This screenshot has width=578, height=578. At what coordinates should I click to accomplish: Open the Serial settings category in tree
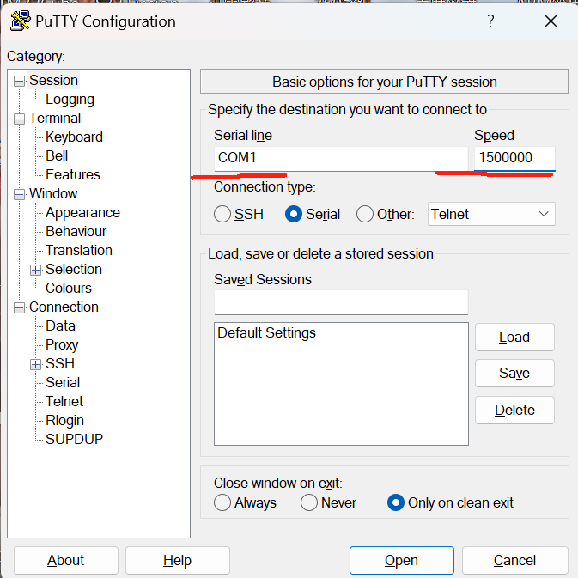63,383
